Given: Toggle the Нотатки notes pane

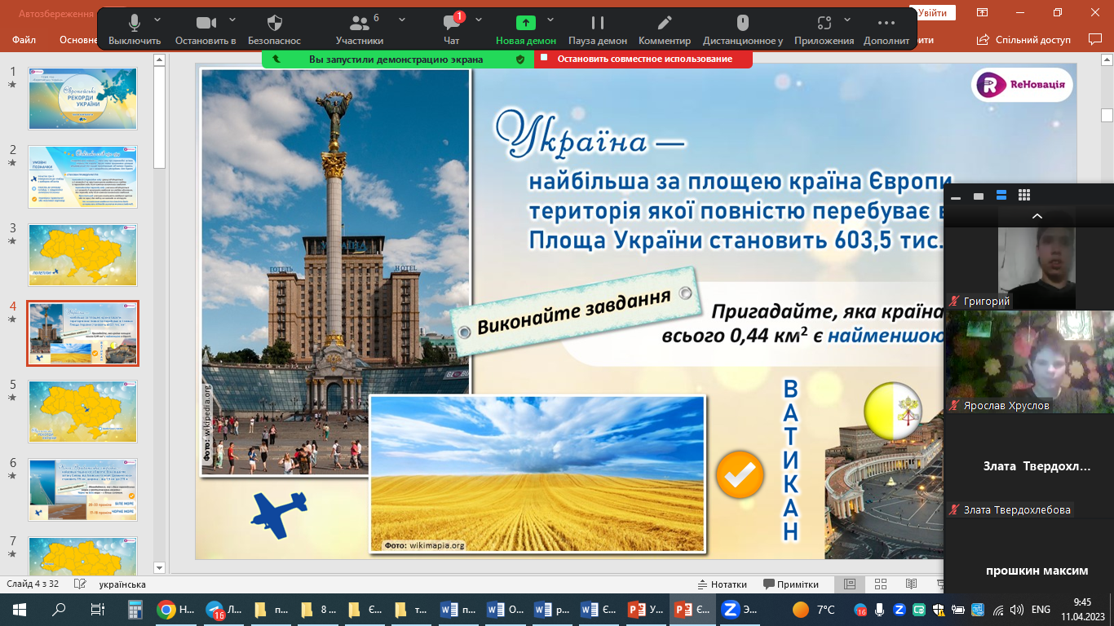Looking at the screenshot, I should (x=723, y=584).
